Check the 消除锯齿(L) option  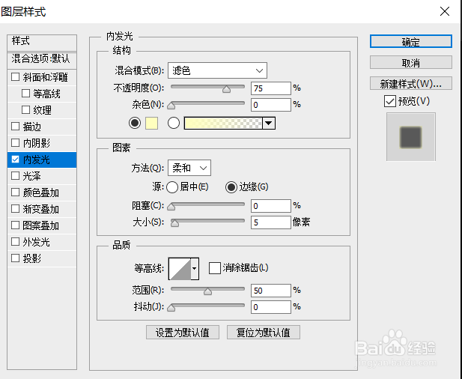coord(215,268)
